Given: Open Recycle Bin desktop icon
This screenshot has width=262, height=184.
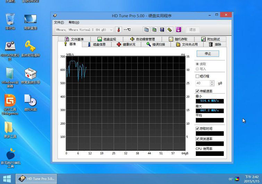Looking at the screenshot, I should pos(10,22).
